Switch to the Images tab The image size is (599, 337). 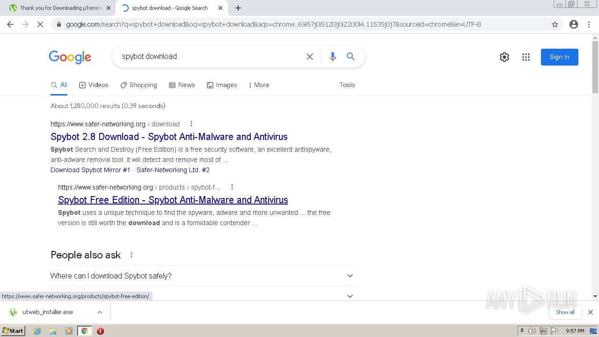[x=222, y=85]
